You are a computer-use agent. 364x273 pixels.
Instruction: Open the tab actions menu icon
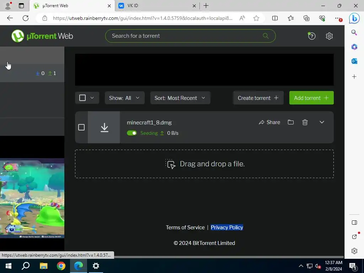[21, 6]
